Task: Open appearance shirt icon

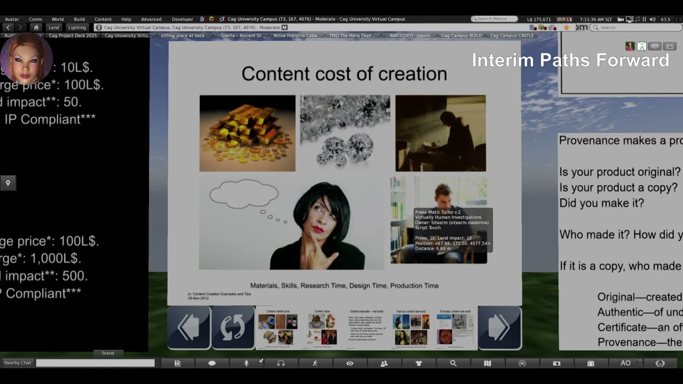Action: pos(418,363)
